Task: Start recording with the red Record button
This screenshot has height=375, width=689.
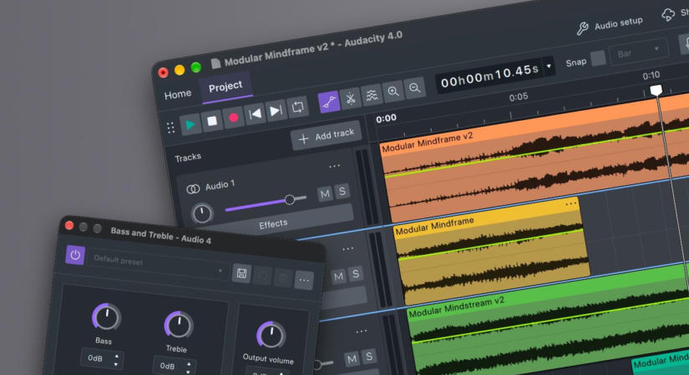Action: pos(233,117)
